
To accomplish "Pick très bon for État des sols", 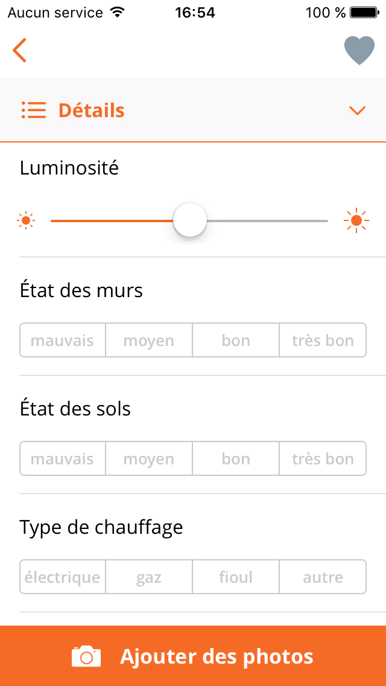I will 323,459.
